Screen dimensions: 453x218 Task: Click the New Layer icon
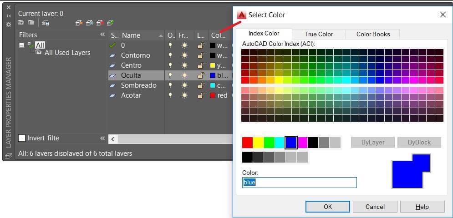79,23
